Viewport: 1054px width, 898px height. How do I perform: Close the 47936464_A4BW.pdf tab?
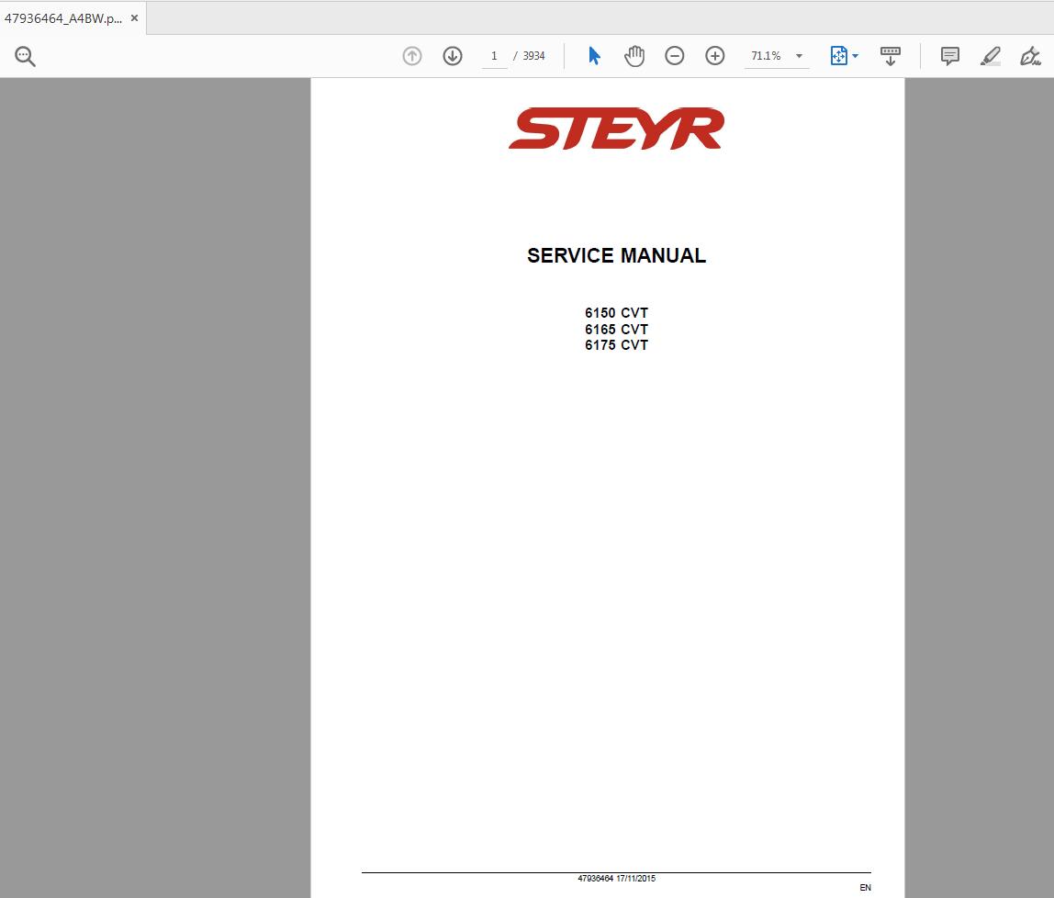(x=133, y=17)
